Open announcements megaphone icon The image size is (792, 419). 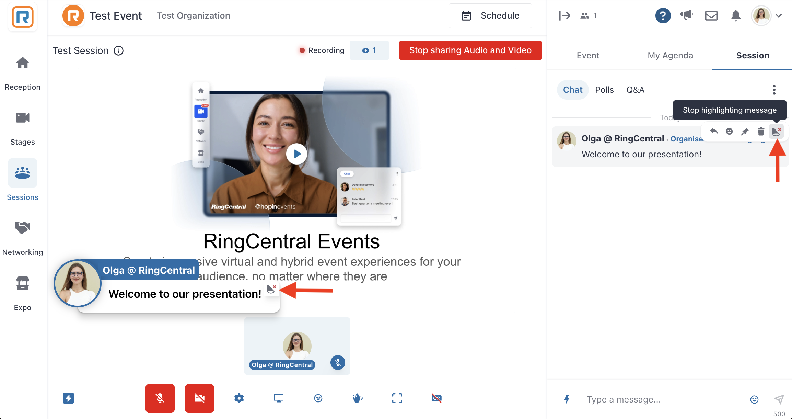point(687,15)
